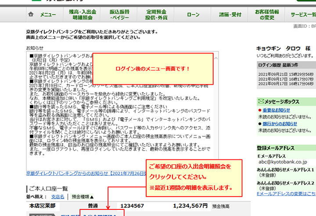Sort accounts by 支店名
The height and width of the screenshot is (216, 316).
pyautogui.click(x=58, y=196)
